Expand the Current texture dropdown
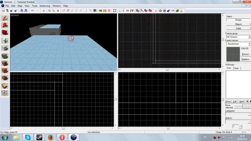Screen dimensions: 251x141 [249, 44]
